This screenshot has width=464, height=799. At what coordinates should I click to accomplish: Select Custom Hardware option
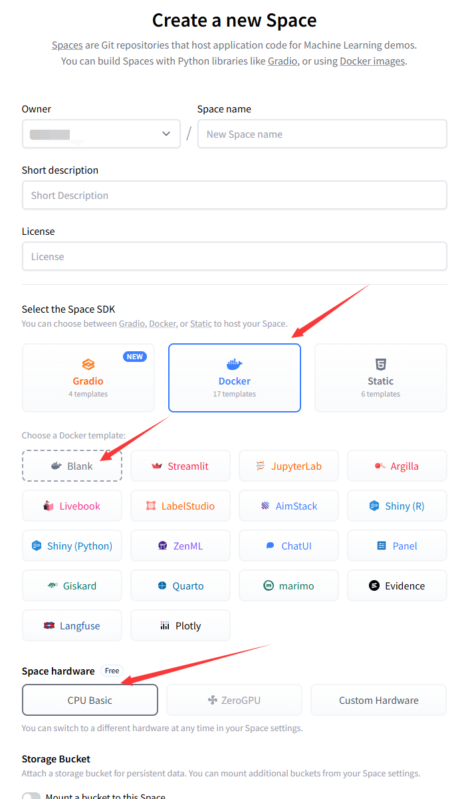(378, 700)
